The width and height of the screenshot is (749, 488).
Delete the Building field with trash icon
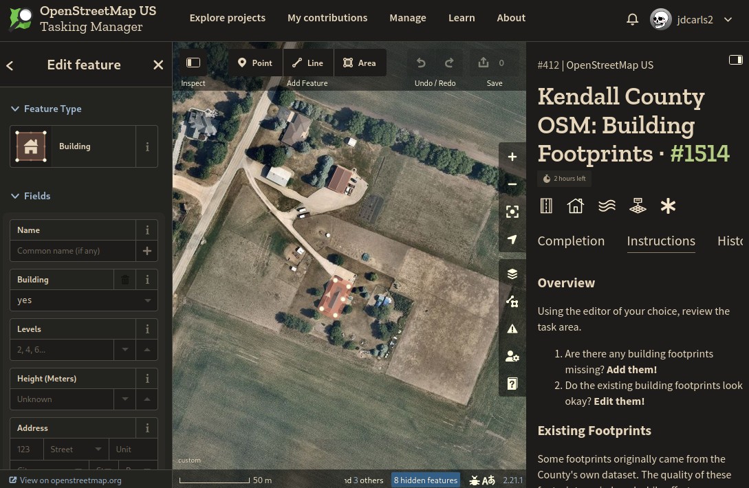click(x=124, y=280)
